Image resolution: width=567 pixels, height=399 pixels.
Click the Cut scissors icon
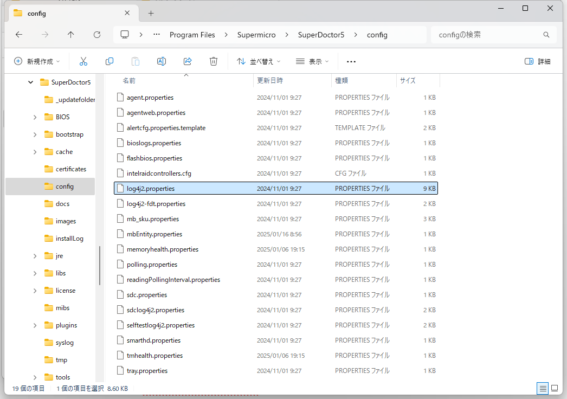pos(83,61)
